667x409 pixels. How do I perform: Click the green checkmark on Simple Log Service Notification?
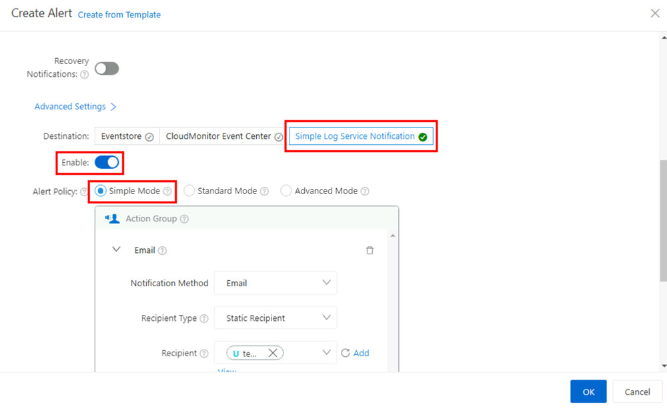pyautogui.click(x=422, y=136)
